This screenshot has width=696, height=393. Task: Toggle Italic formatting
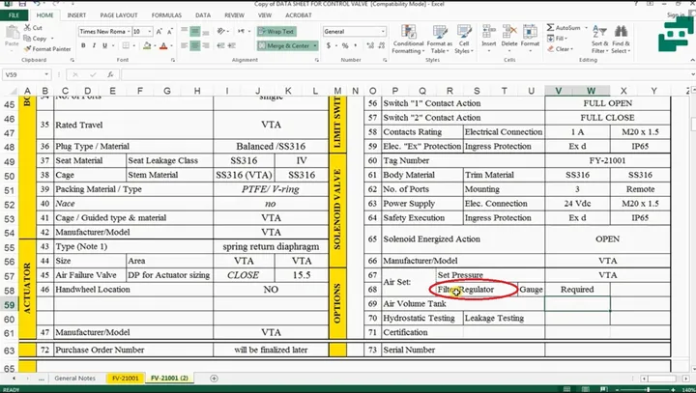pyautogui.click(x=94, y=45)
